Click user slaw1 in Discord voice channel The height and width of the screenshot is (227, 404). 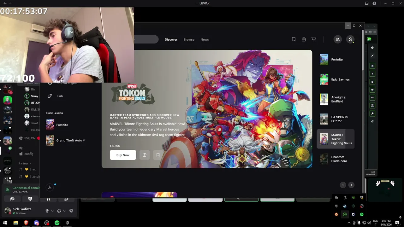click(x=32, y=123)
